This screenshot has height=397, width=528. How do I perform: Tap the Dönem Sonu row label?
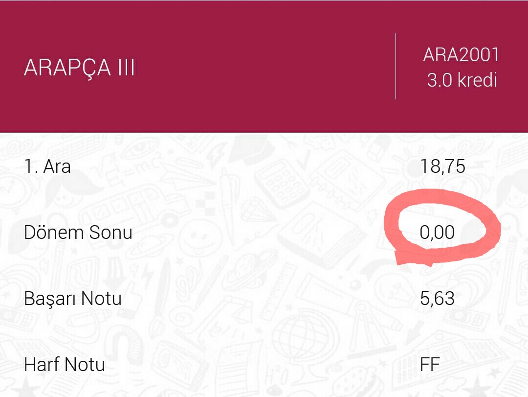point(78,232)
